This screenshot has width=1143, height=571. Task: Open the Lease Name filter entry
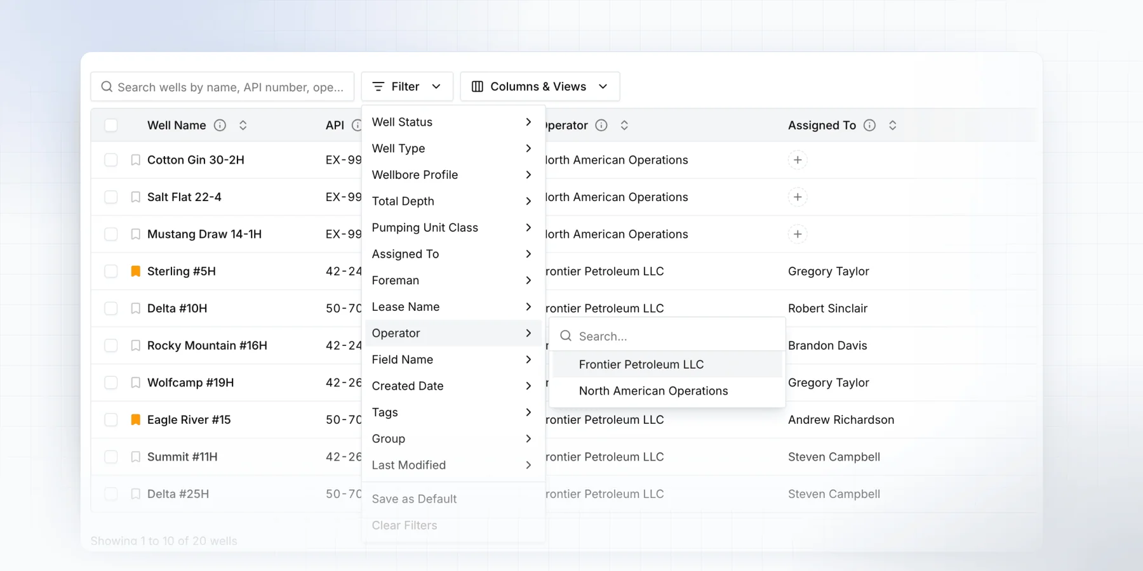(453, 307)
